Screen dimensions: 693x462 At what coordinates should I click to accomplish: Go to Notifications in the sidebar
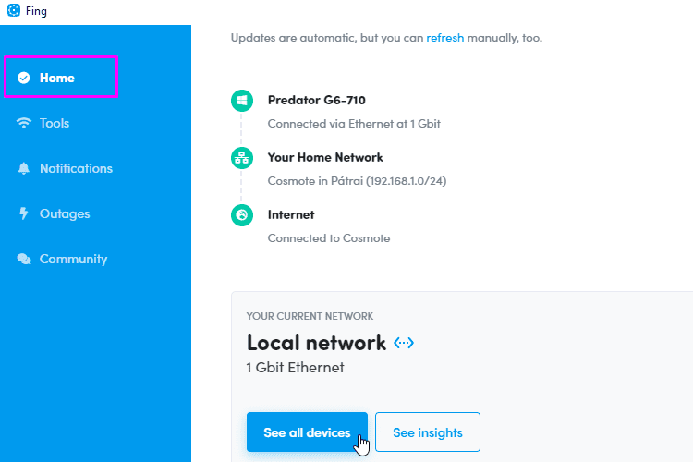pos(76,168)
